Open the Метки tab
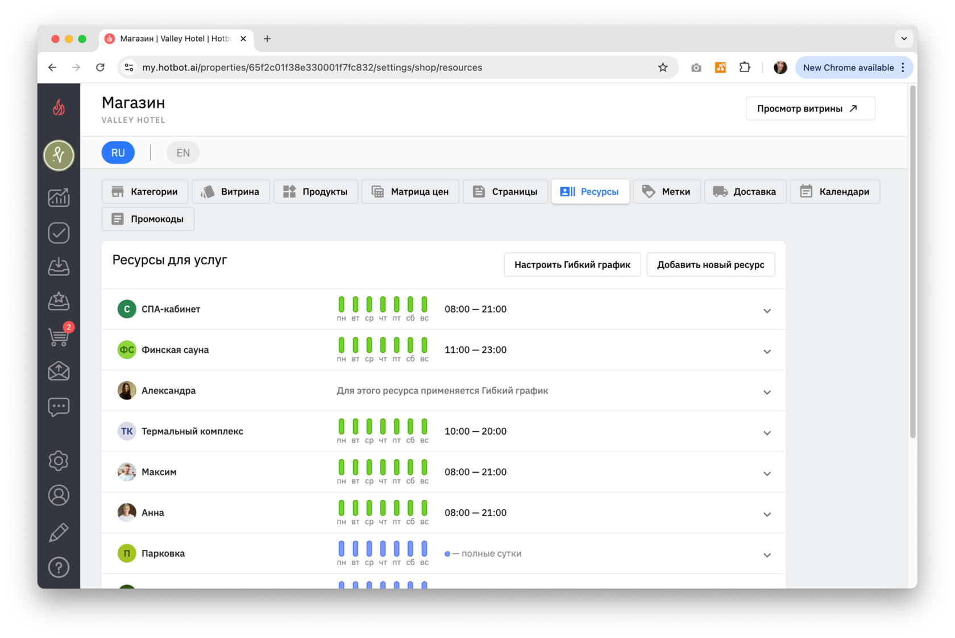This screenshot has height=638, width=955. [x=667, y=191]
